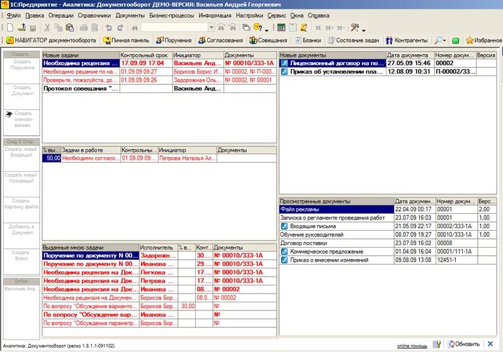The image size is (503, 352).
Task: Click the Создать Документ sidebar button
Action: pos(21,97)
